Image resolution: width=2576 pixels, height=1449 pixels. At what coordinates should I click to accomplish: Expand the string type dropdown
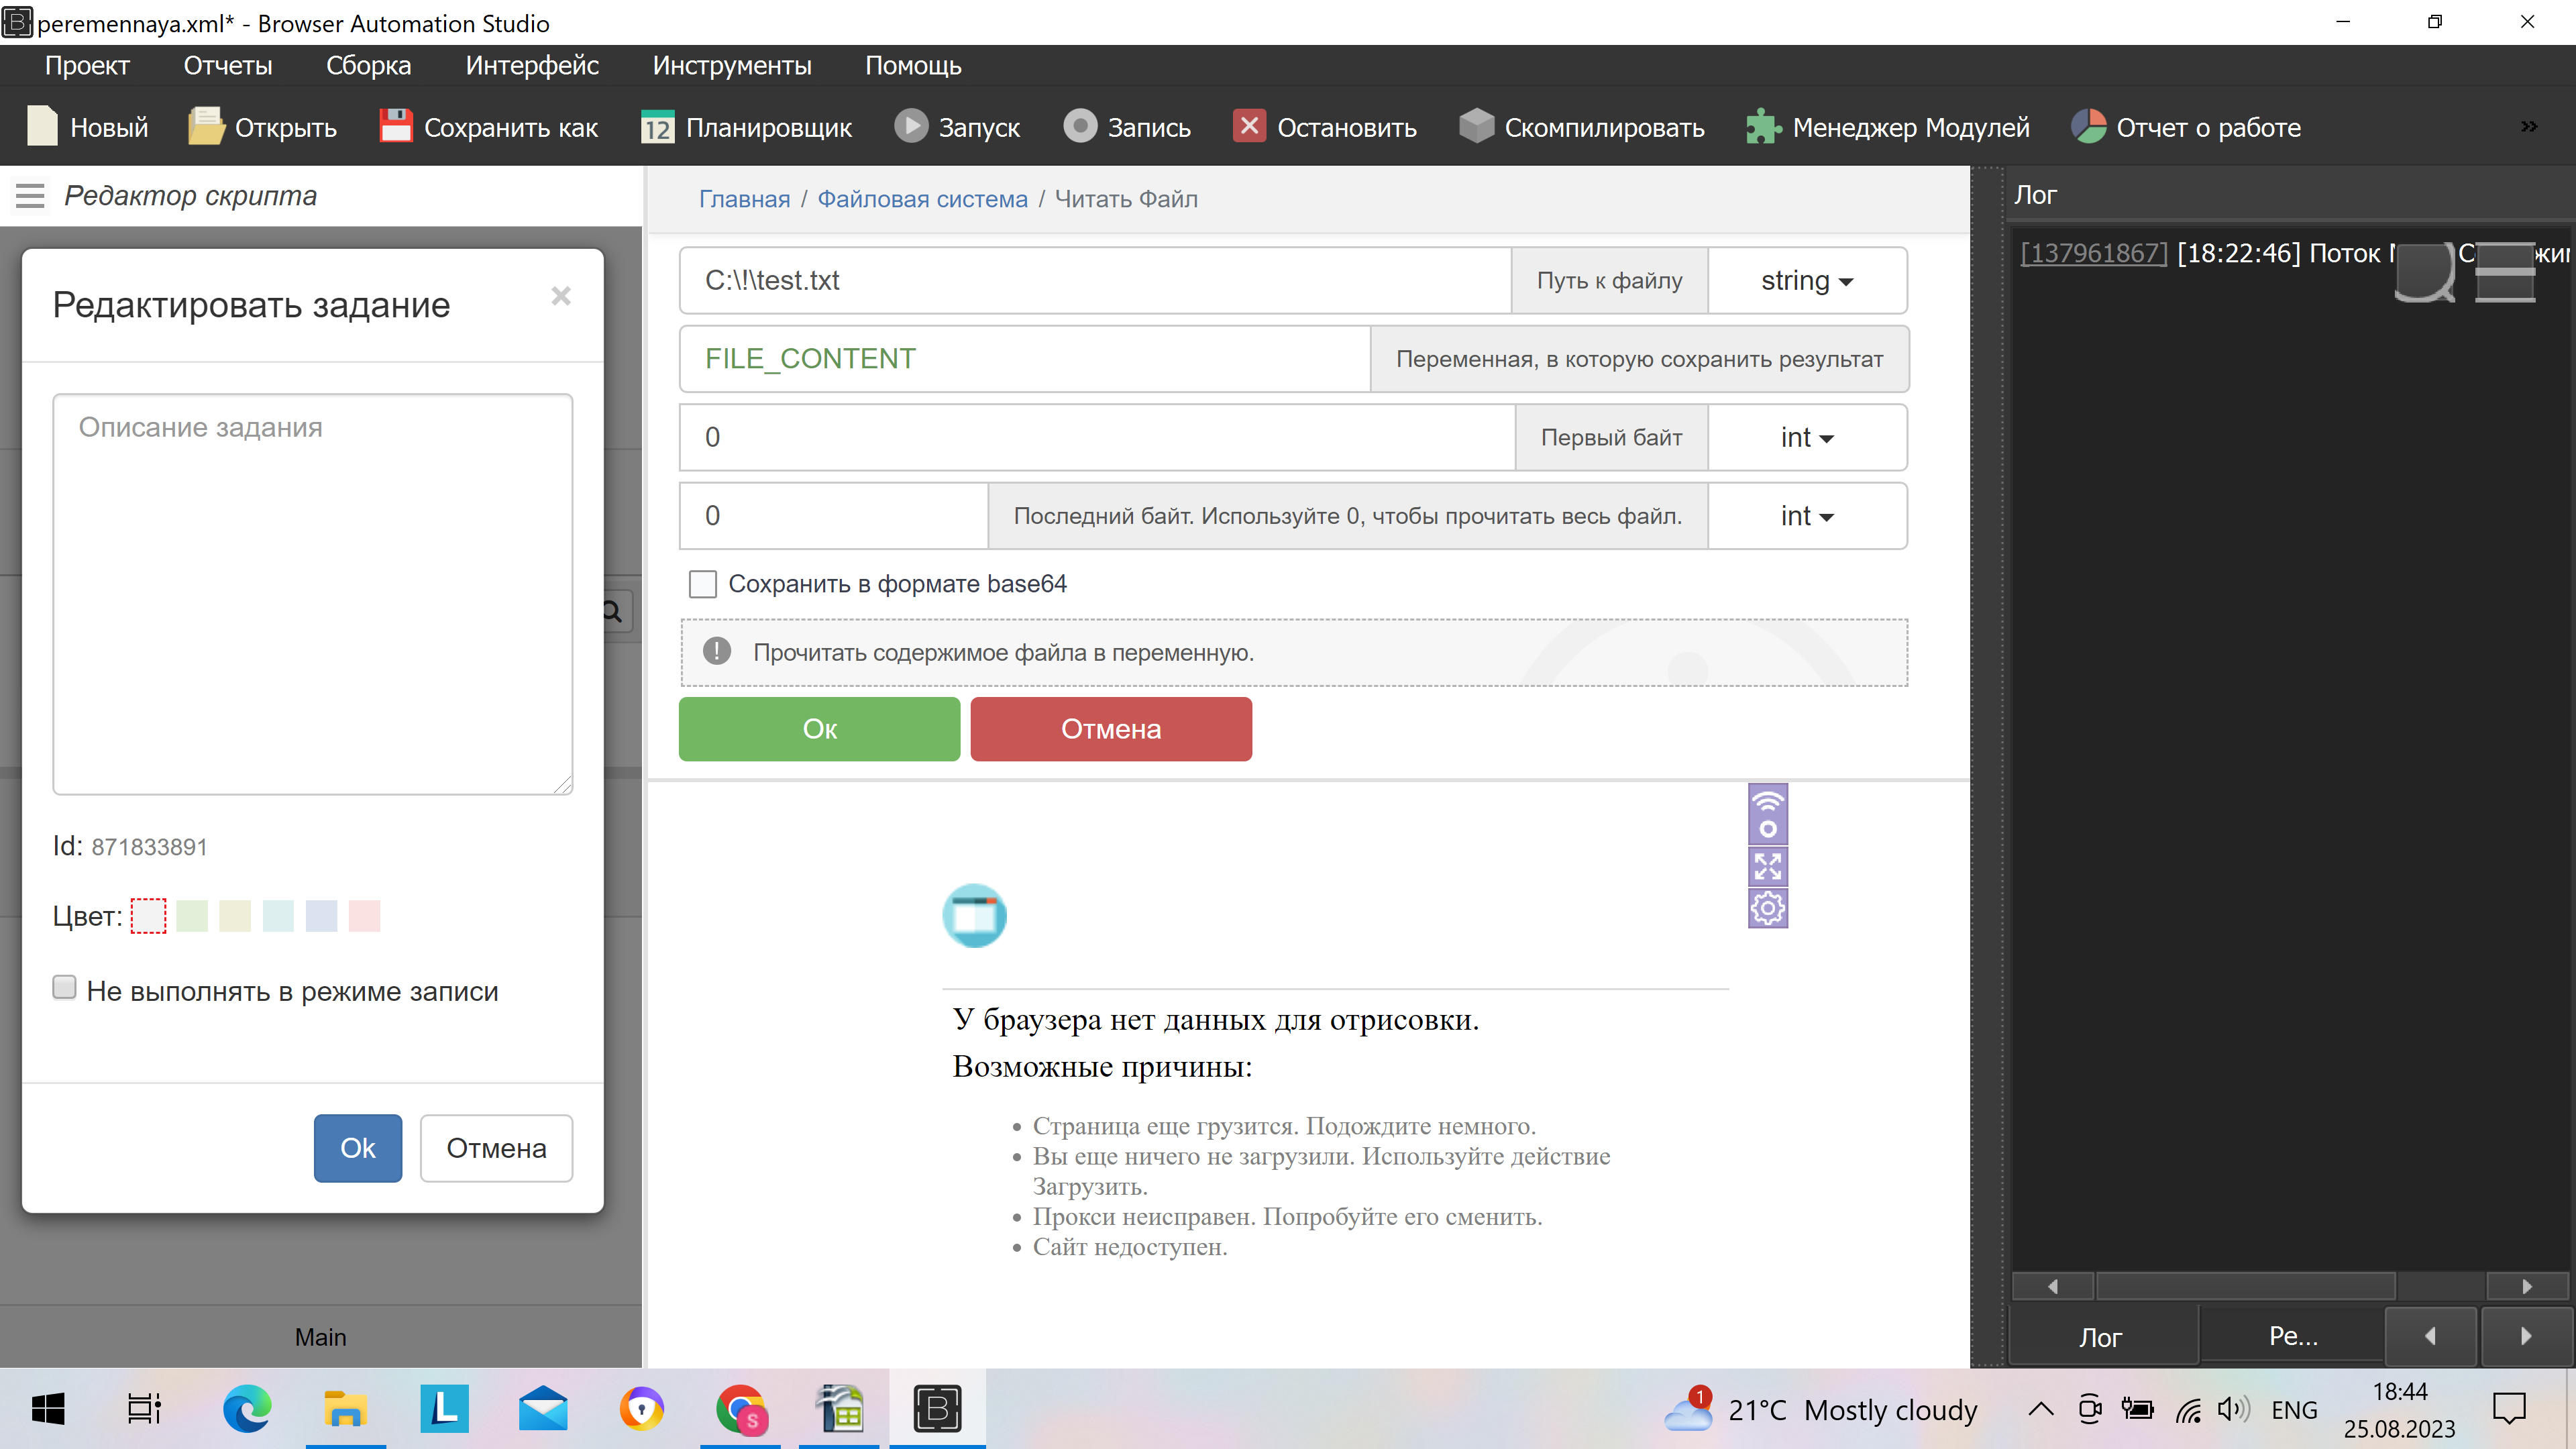(x=1806, y=281)
